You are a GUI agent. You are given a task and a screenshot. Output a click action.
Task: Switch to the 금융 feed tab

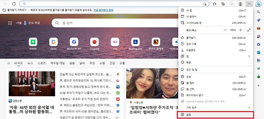tap(72, 63)
